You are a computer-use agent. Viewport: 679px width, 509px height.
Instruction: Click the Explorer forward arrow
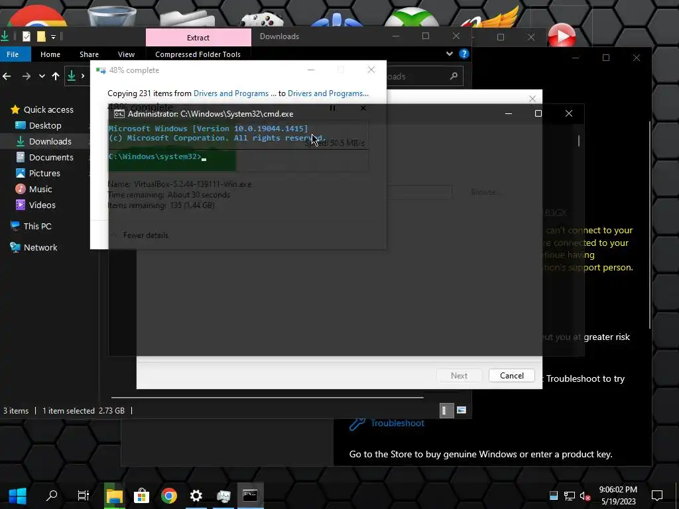[27, 76]
